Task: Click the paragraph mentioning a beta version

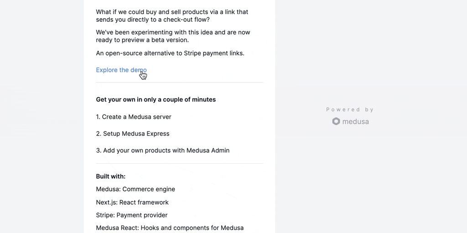Action: tap(173, 36)
